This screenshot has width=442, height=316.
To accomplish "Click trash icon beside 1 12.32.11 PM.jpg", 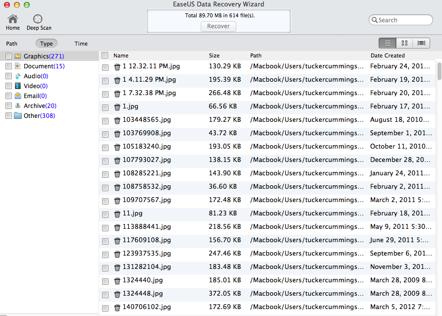I will (x=117, y=67).
